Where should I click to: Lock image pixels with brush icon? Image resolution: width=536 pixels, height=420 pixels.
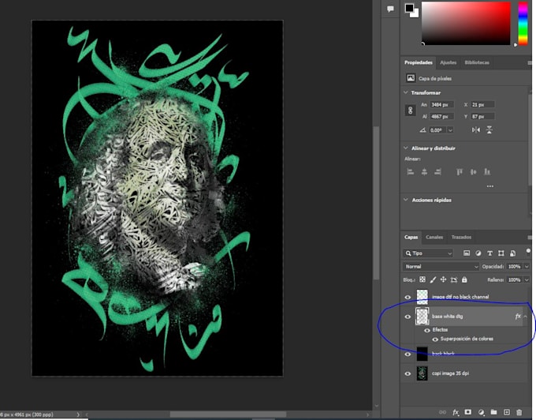tap(433, 279)
